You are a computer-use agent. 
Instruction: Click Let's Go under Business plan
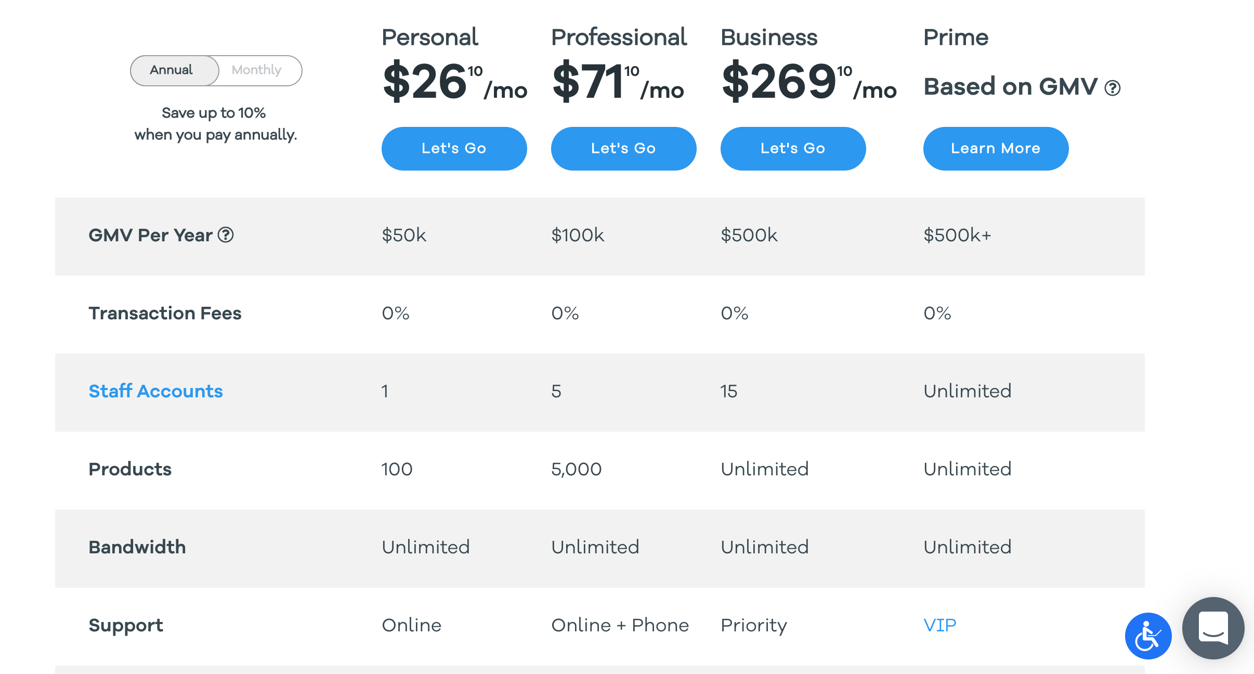793,148
